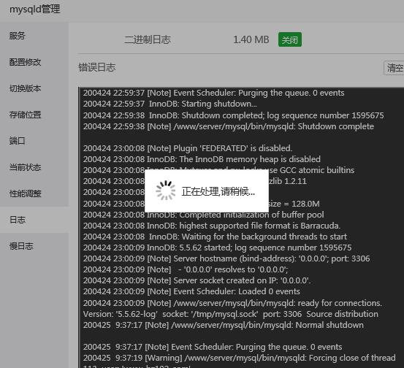
Task: Click log line 'Event Scheduler: Loaded 0 events'
Action: tap(191, 291)
